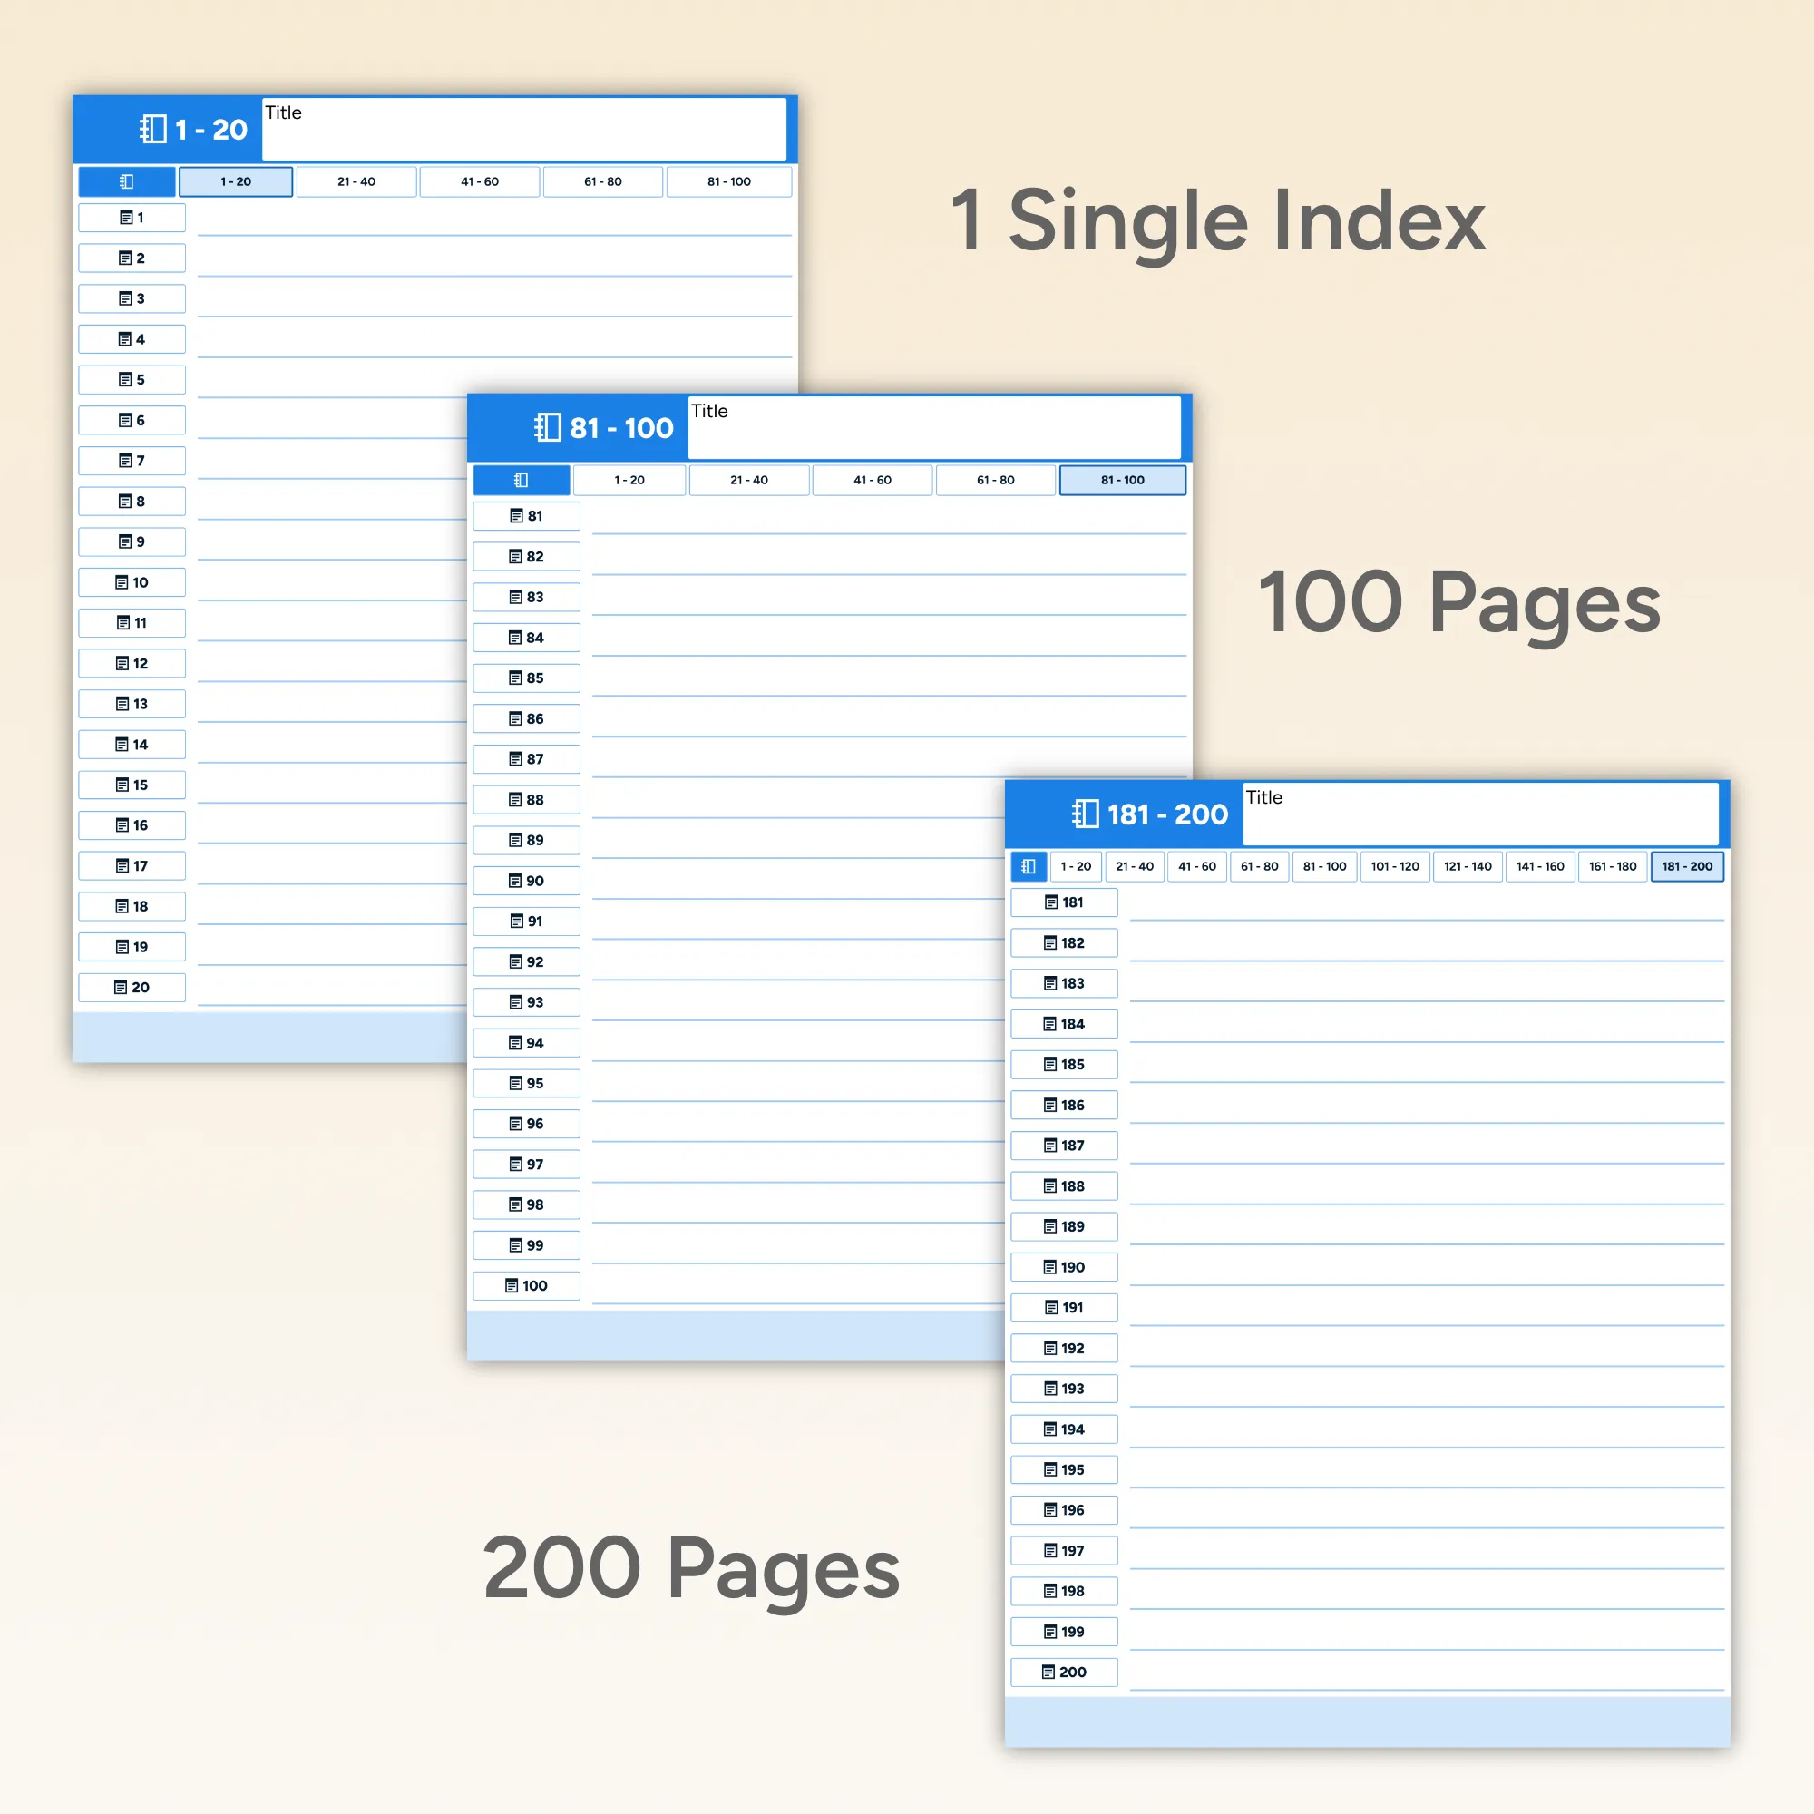1814x1814 pixels.
Task: Open page link 100
Action: pyautogui.click(x=526, y=1285)
